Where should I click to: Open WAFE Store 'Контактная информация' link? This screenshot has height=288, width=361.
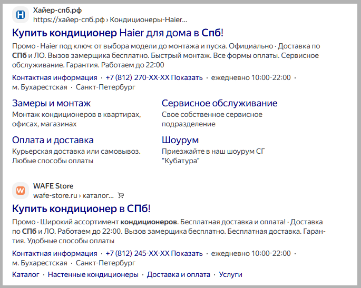click(x=55, y=253)
